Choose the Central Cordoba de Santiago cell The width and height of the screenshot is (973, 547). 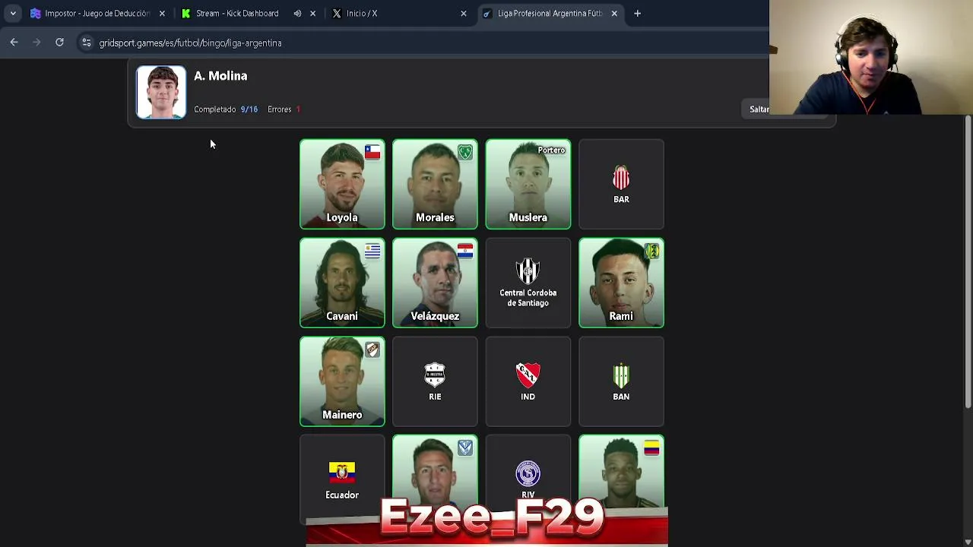tap(528, 283)
